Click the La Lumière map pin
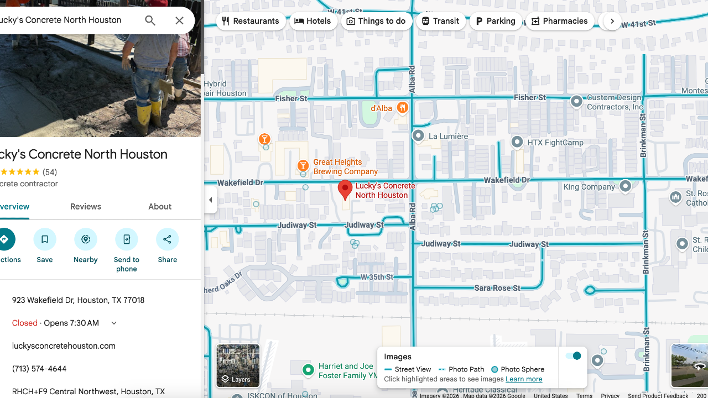Viewport: 708px width, 398px height. (x=419, y=136)
